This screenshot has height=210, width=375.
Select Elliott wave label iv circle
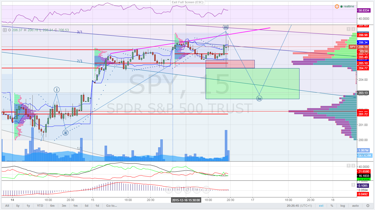pyautogui.click(x=259, y=98)
